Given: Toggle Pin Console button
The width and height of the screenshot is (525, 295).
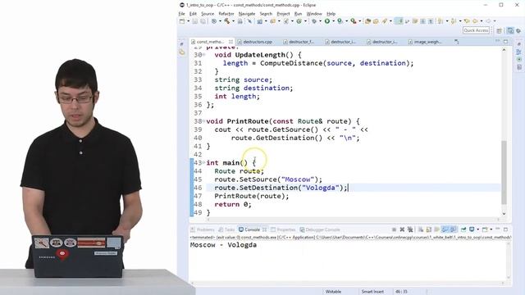Looking at the screenshot, I should click(463, 229).
